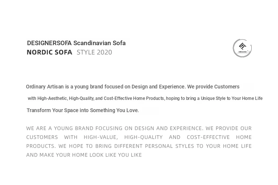The image size is (278, 185).
Task: Click the 'STYLE 2020' label
Action: click(94, 53)
